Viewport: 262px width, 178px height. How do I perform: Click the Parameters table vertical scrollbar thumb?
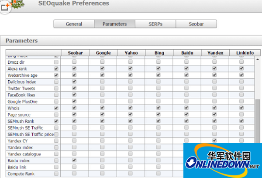[x=258, y=121]
